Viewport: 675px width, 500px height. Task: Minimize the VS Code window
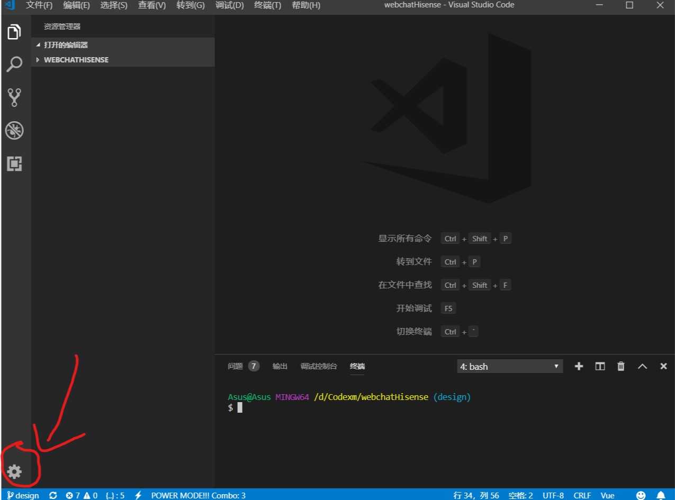point(599,5)
